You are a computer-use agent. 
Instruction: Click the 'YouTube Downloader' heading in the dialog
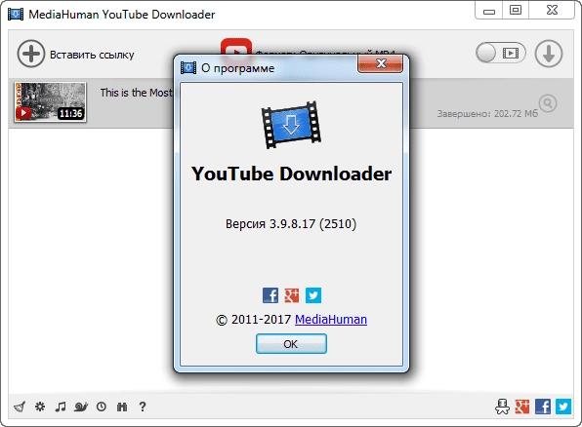291,174
